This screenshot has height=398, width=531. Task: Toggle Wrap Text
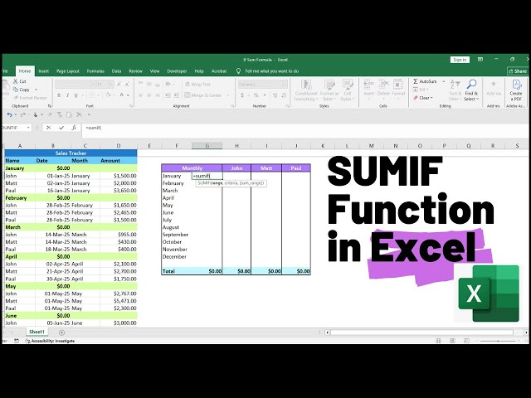(197, 85)
